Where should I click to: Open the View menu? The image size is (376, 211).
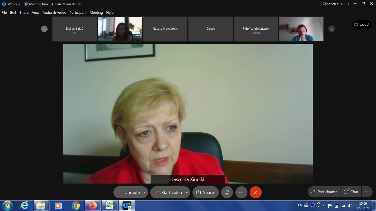36,12
